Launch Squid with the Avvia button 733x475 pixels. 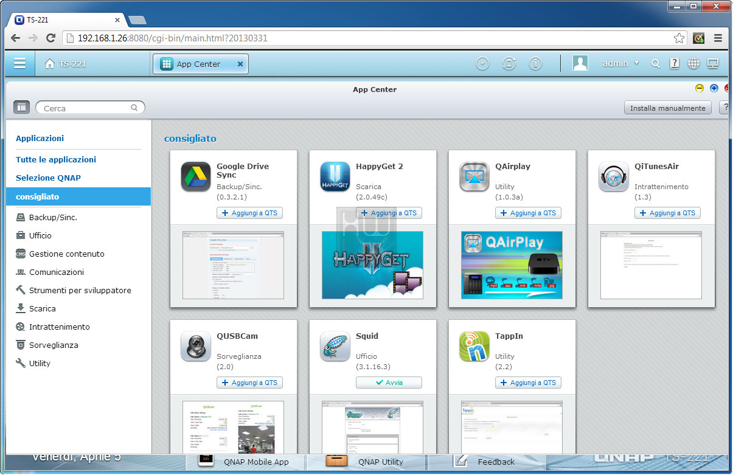[389, 383]
